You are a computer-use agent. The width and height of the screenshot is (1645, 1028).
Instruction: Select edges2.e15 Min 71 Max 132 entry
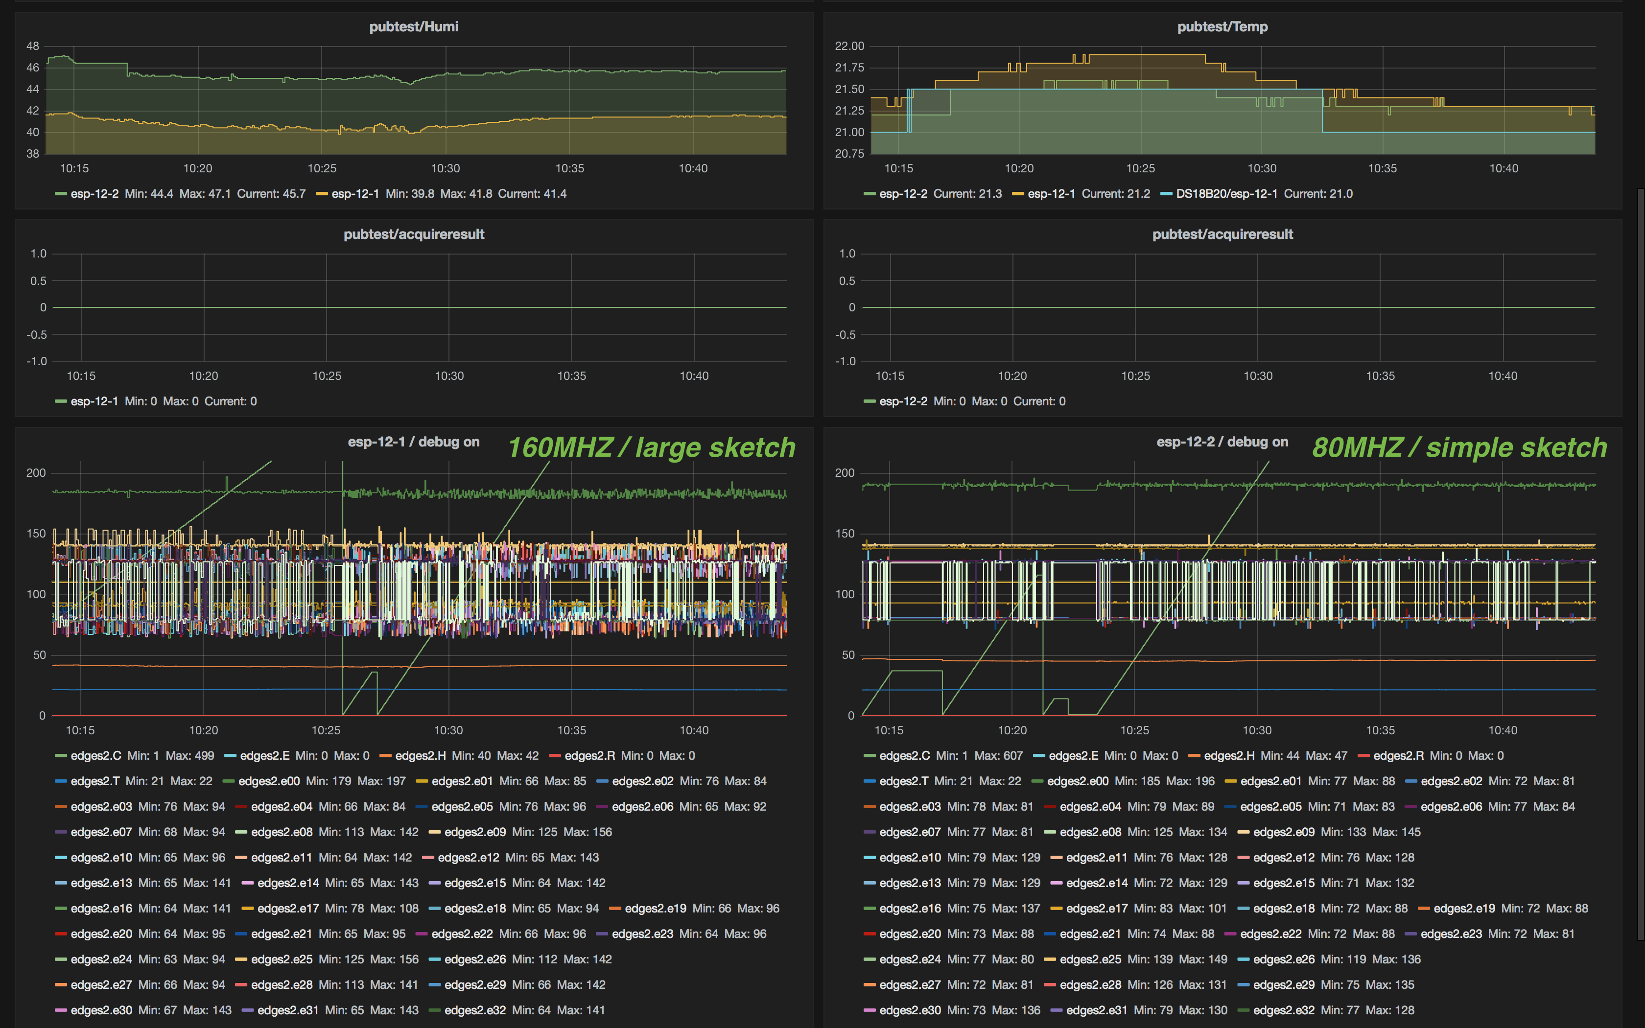(x=1284, y=883)
